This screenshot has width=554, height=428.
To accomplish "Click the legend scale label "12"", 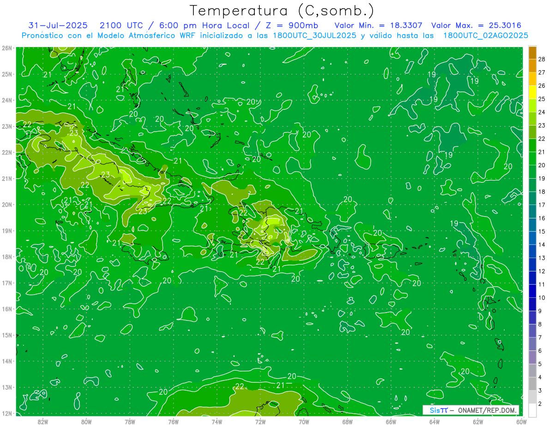I will (542, 271).
